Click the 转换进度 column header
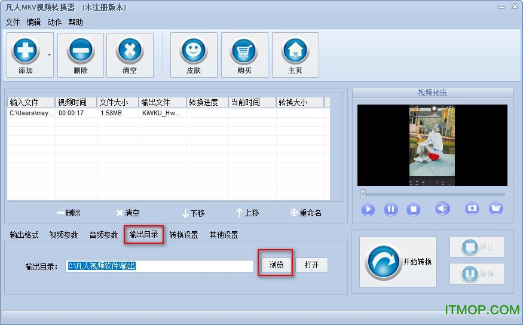 (207, 102)
